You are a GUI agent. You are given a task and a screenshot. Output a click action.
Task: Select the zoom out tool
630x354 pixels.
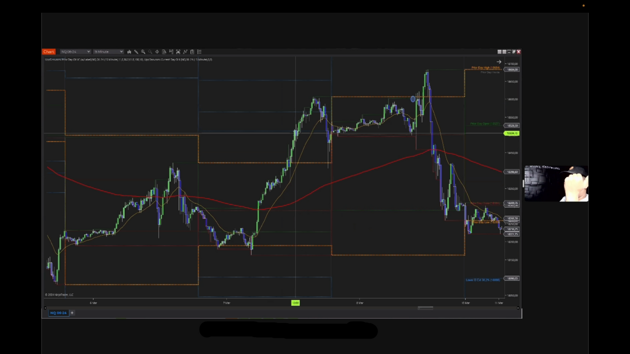pos(150,52)
